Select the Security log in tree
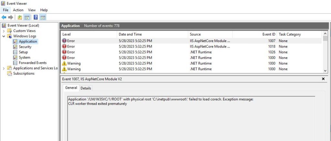This screenshot has height=141, width=331. point(25,47)
